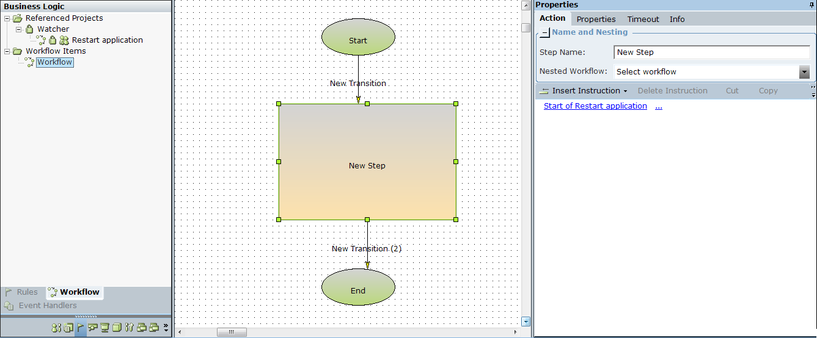
Task: Select Restart application in the tree
Action: 107,40
